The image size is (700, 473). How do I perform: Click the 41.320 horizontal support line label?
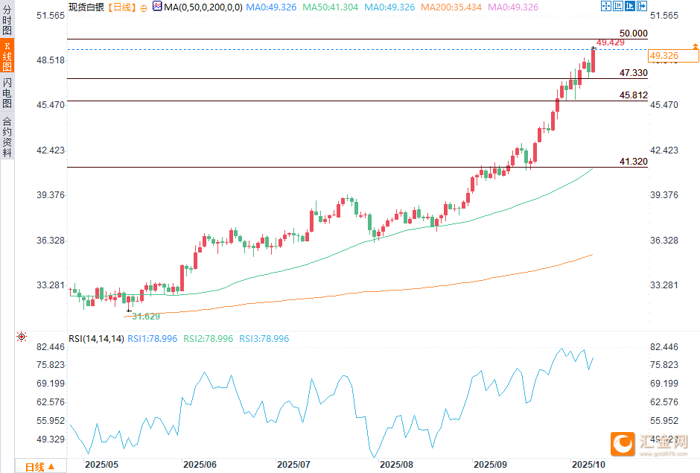(x=633, y=162)
